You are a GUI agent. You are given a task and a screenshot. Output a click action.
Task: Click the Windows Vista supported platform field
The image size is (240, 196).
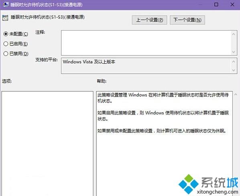pos(146,66)
